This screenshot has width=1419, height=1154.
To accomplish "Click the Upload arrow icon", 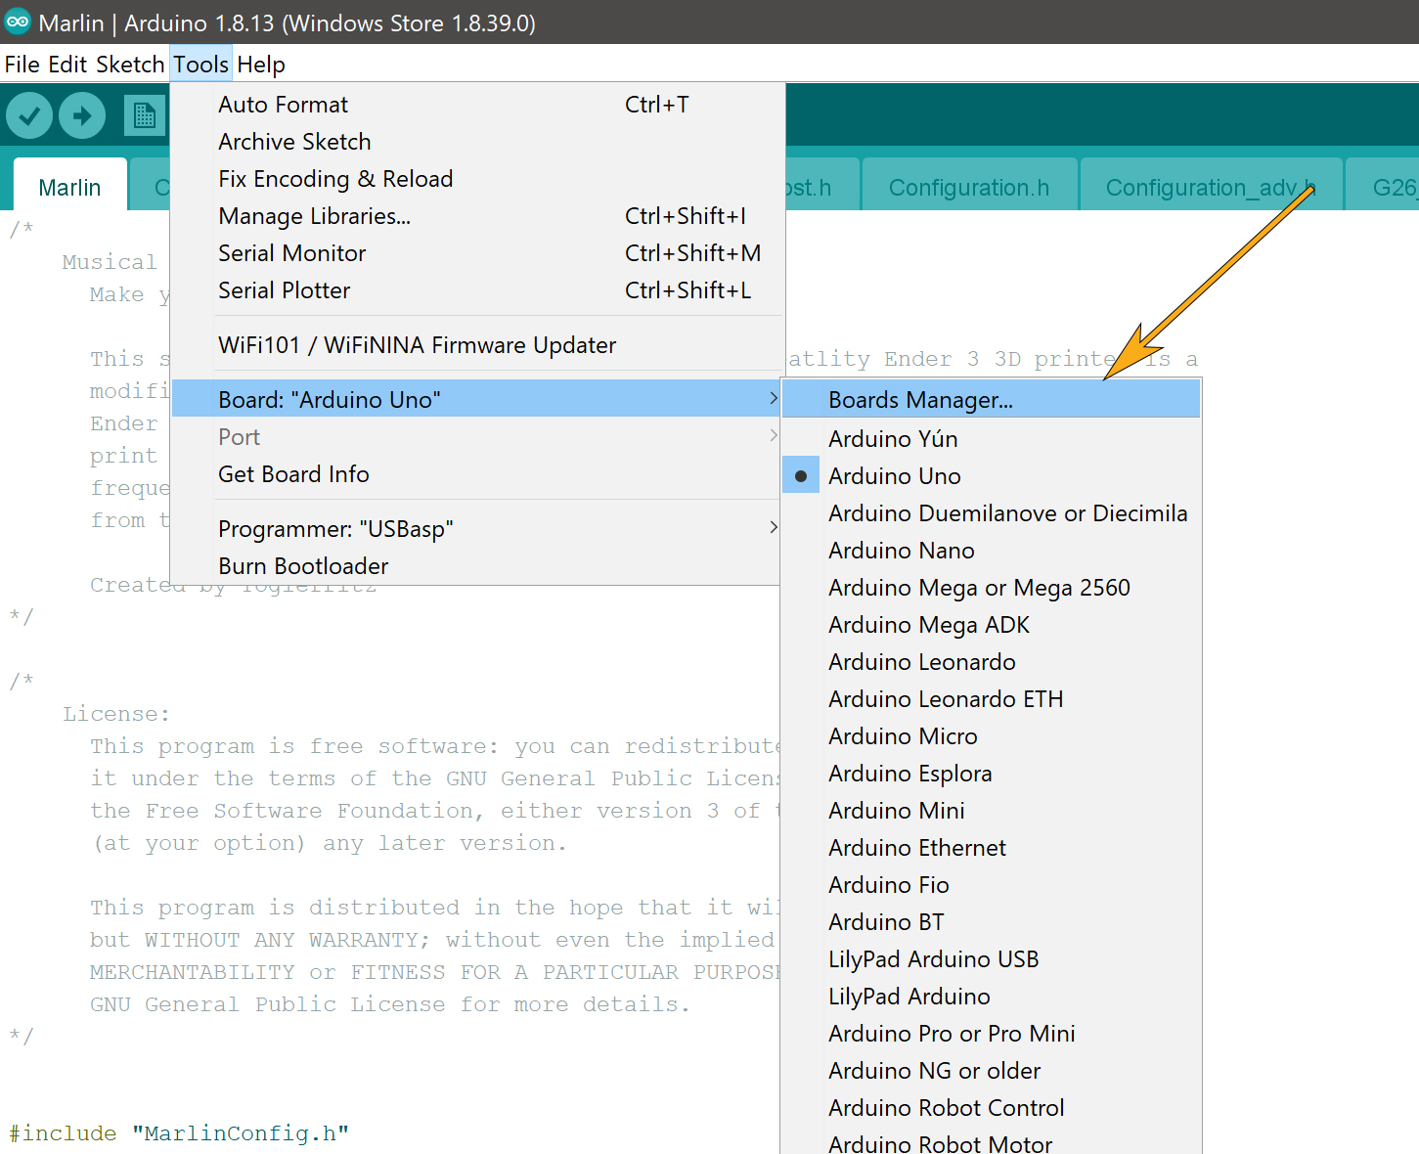I will [82, 114].
